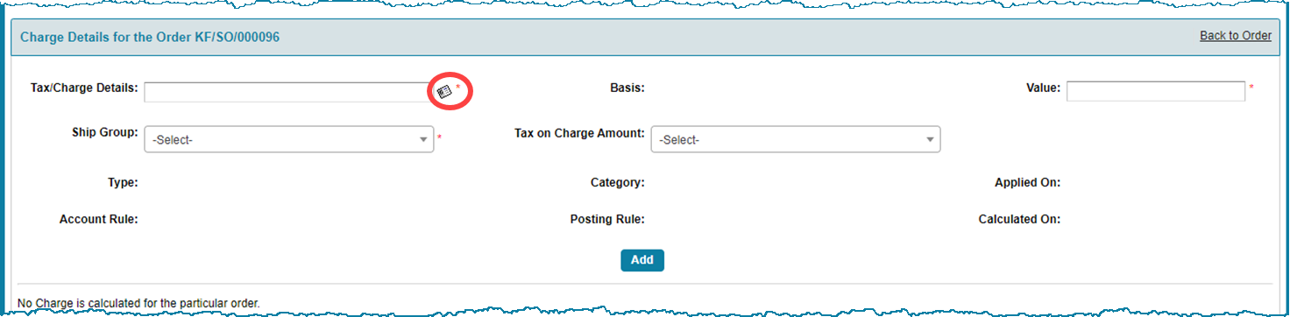
Task: Click the Account Rule label
Action: (99, 219)
